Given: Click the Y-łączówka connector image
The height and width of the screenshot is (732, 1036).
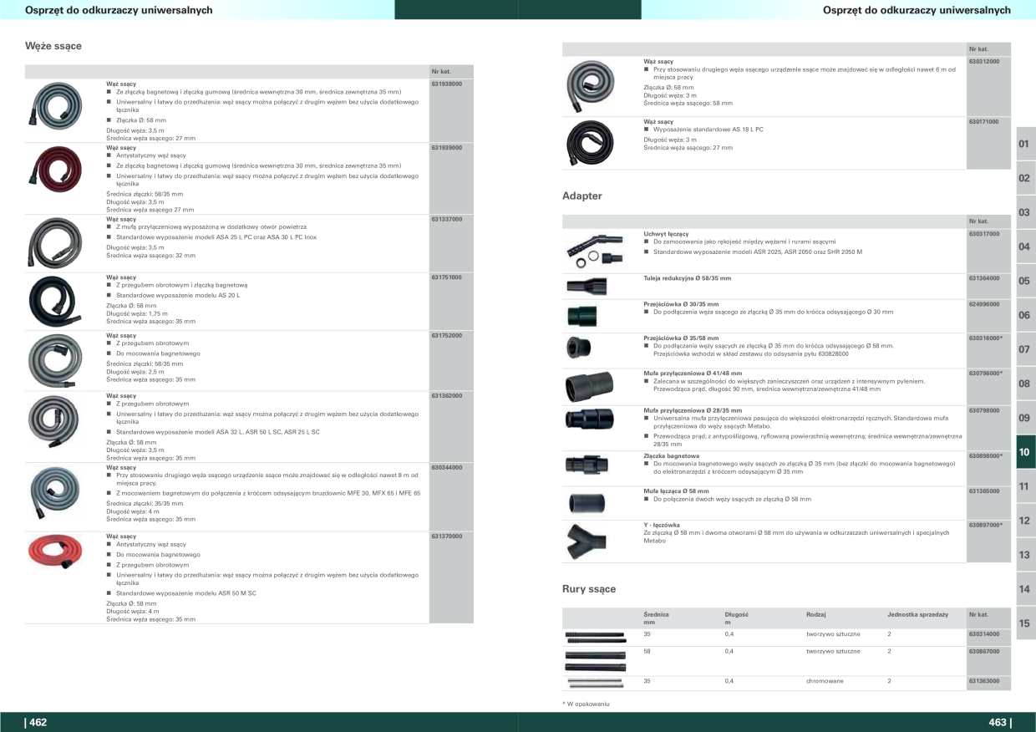Looking at the screenshot, I should tap(588, 541).
